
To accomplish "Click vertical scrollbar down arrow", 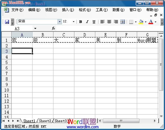I will (161, 116).
